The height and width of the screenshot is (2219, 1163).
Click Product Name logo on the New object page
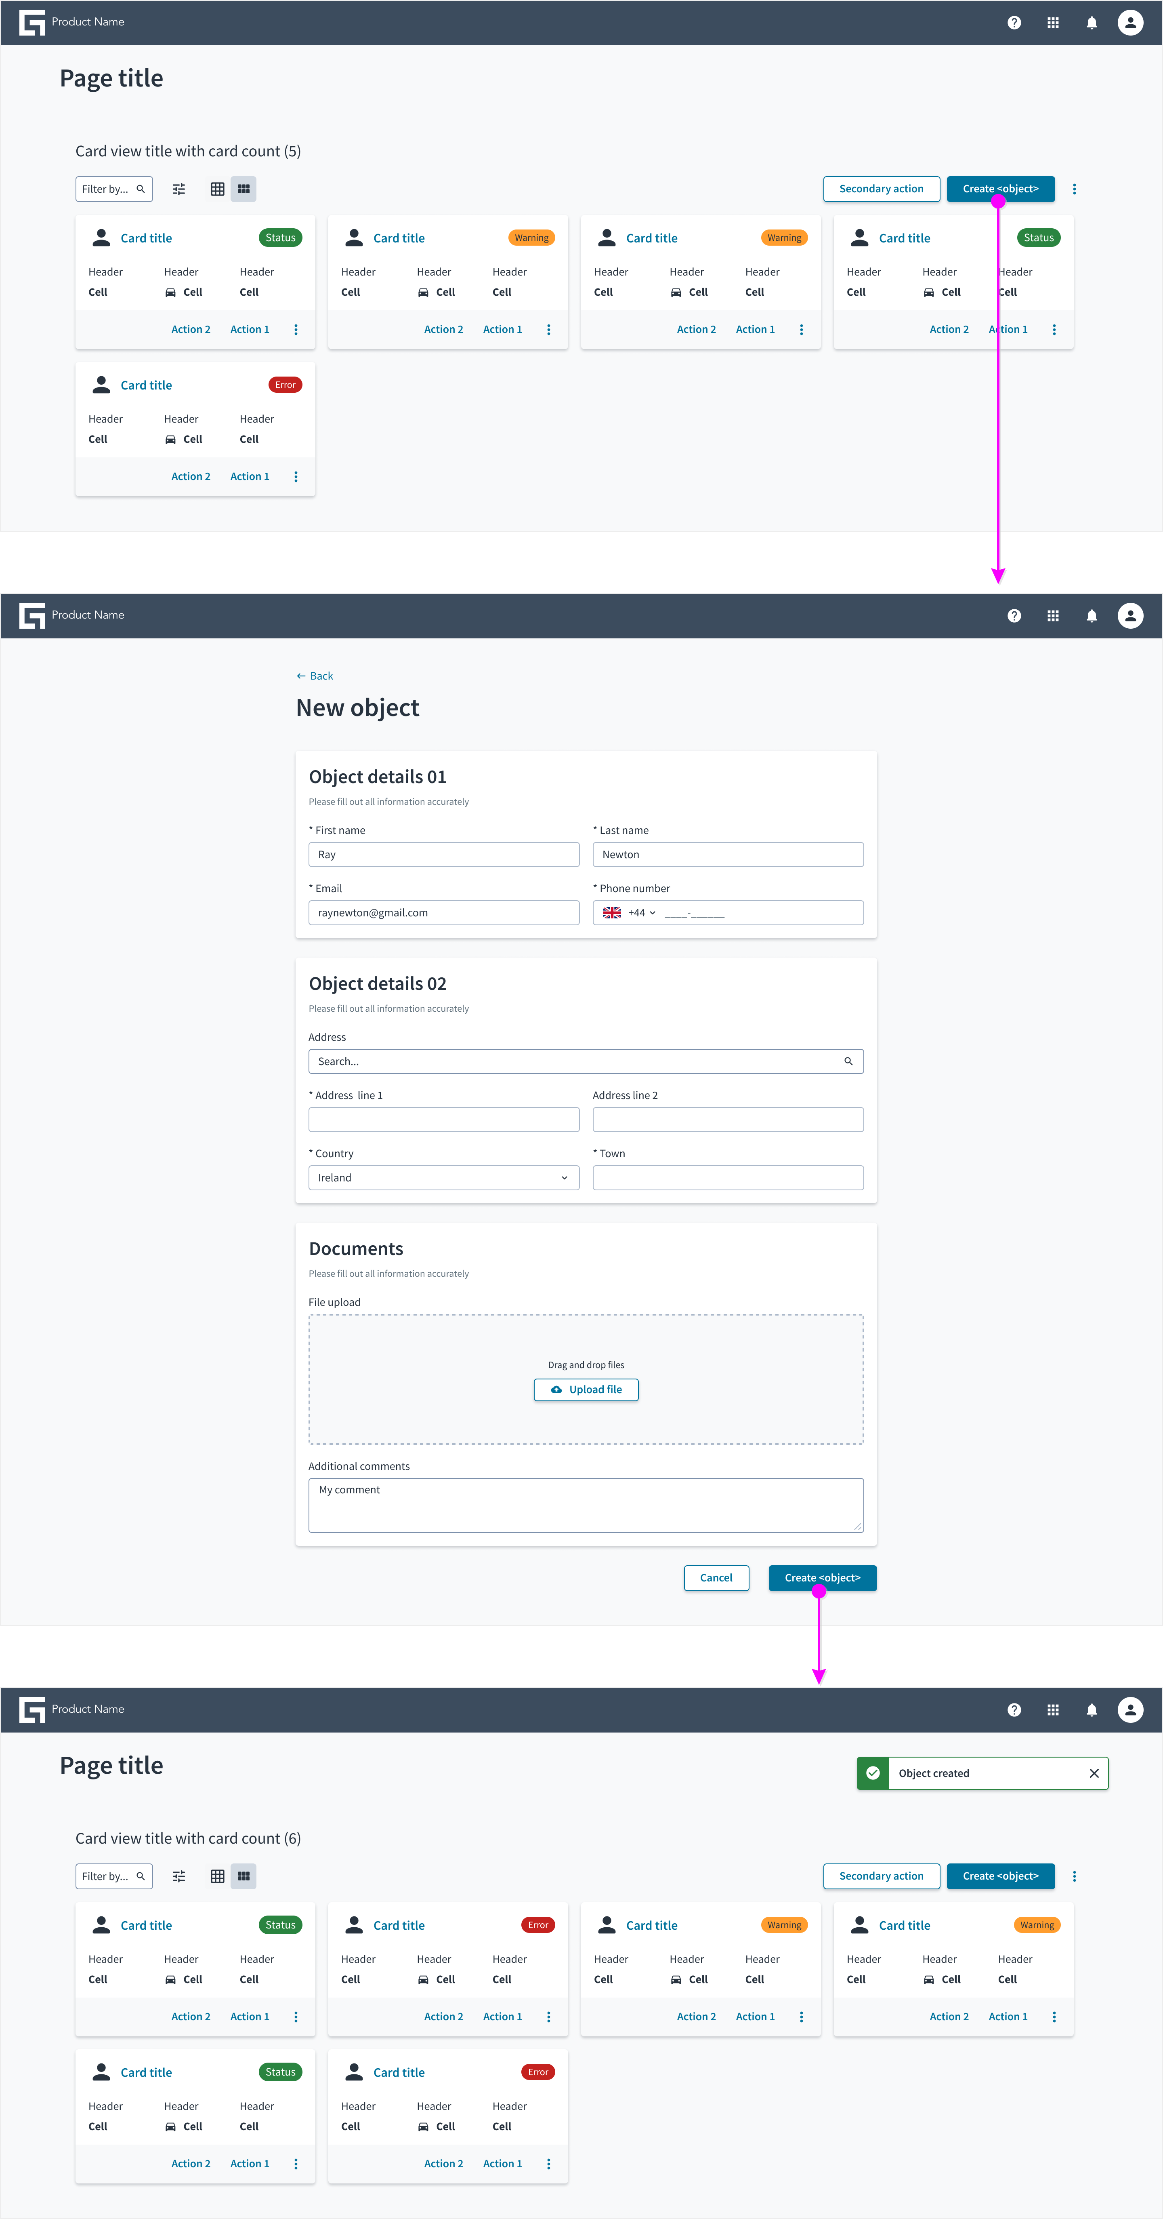[32, 615]
